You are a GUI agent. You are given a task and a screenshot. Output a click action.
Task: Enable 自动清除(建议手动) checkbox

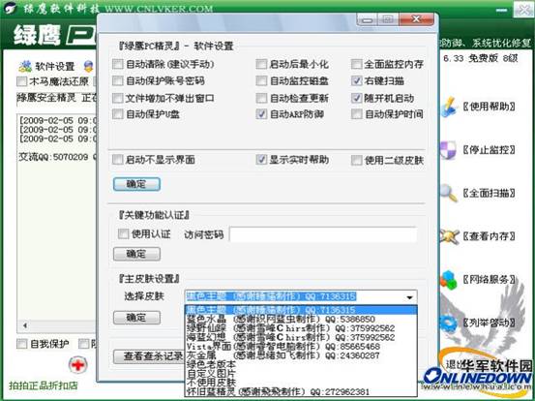click(x=118, y=64)
